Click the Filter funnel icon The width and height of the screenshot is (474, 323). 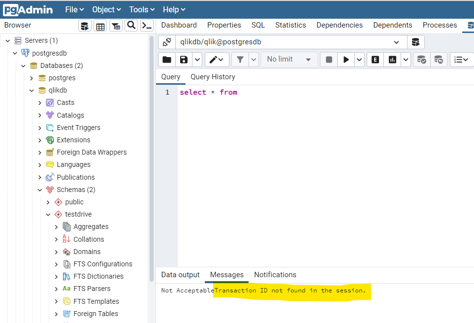240,60
